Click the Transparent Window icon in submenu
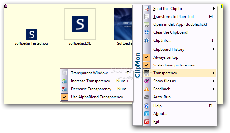This screenshot has height=133, width=230. click(64, 73)
